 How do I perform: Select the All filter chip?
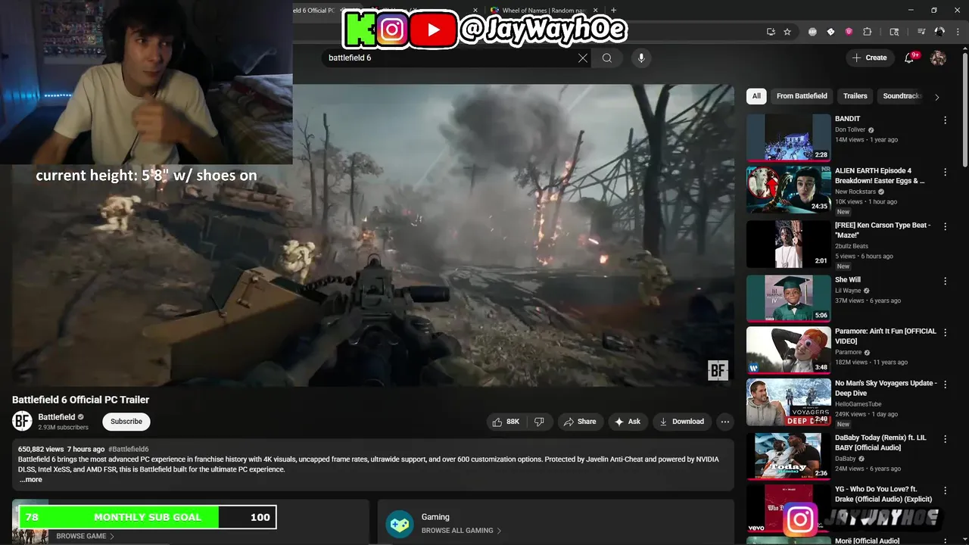point(756,96)
